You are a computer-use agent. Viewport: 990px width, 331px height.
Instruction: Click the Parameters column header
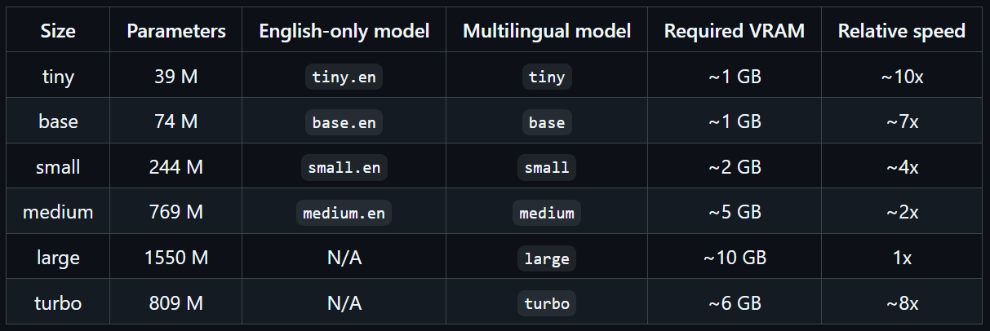coord(176,31)
